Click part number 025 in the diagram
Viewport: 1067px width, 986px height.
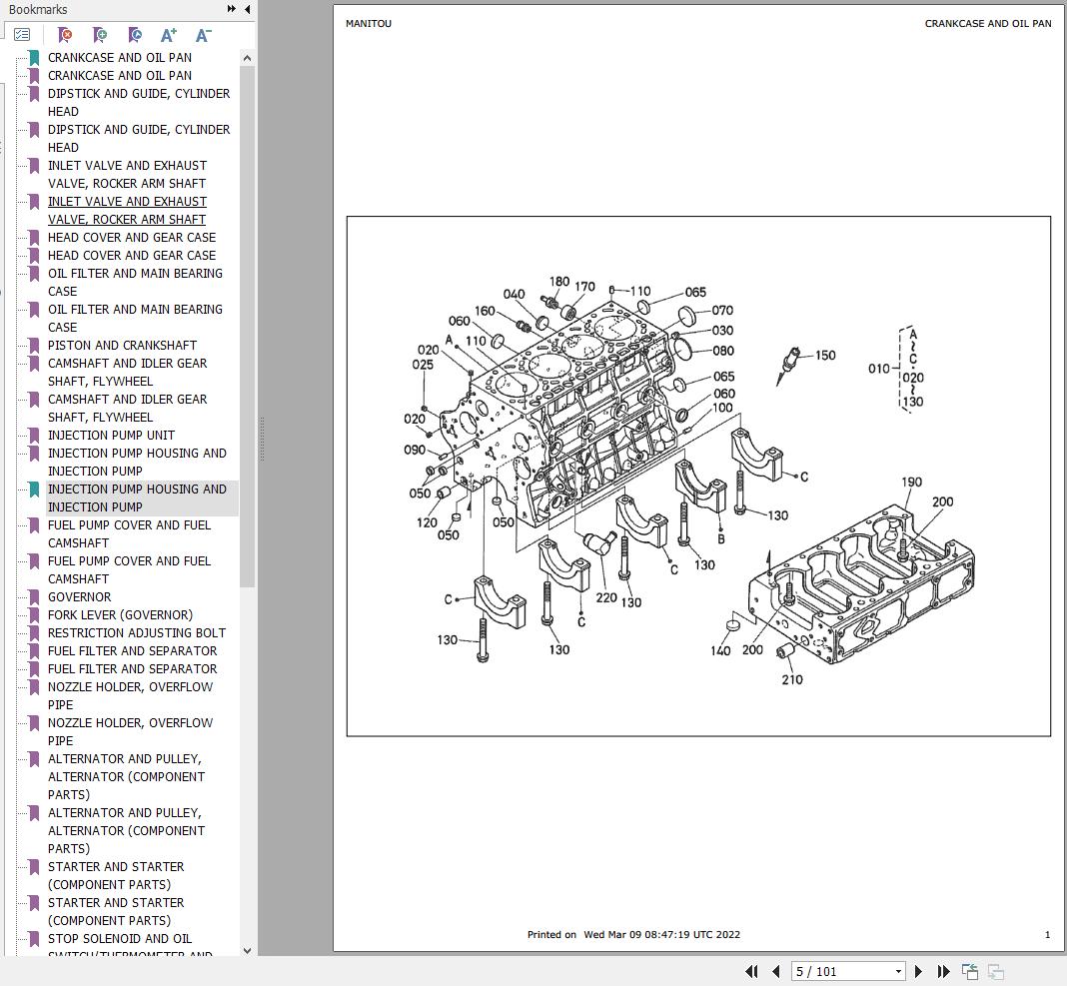tap(423, 364)
